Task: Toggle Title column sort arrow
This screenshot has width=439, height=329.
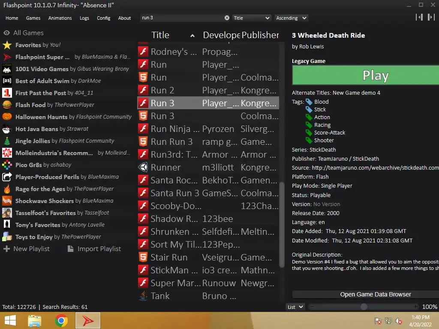Action: tap(192, 36)
